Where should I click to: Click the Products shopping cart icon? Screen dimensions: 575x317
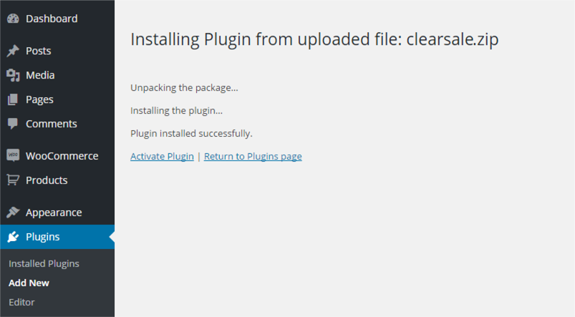coord(12,180)
